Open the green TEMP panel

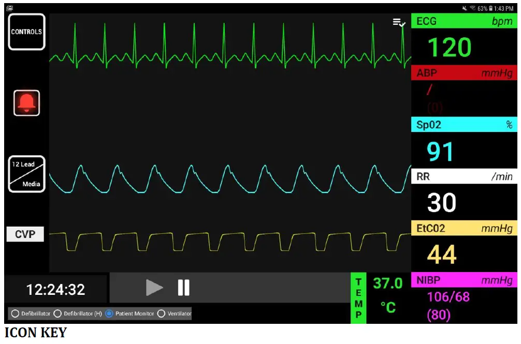359,298
